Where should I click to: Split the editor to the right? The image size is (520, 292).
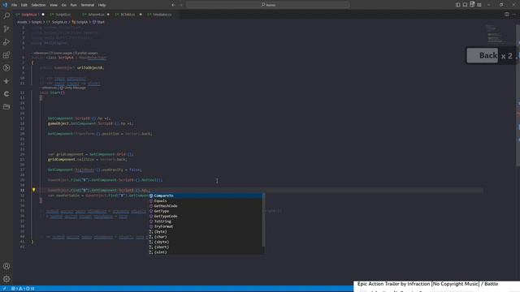point(507,15)
